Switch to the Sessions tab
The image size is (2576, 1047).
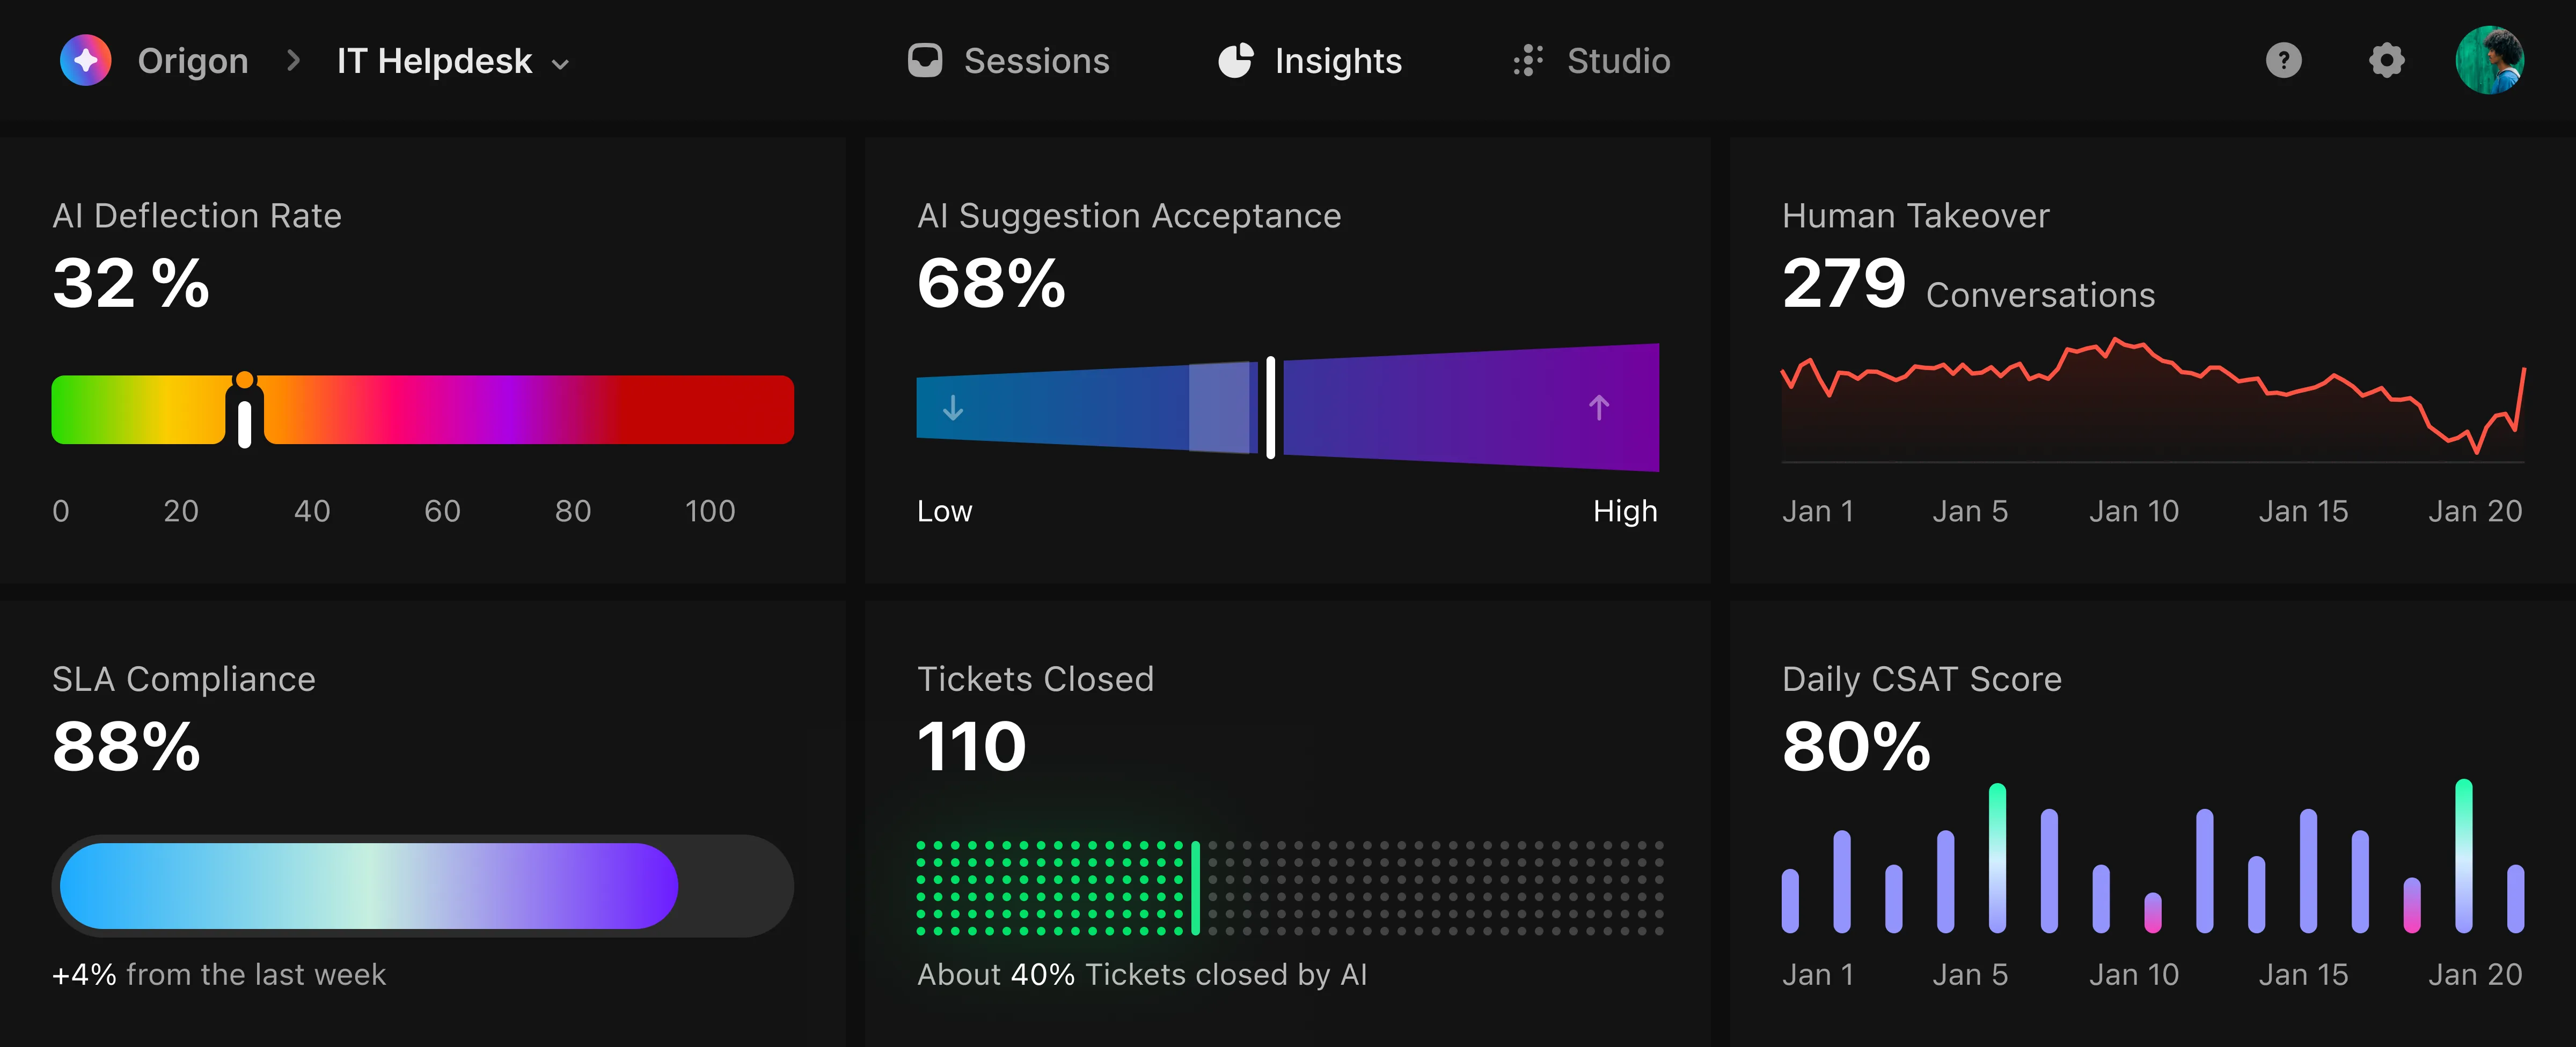coord(1036,60)
